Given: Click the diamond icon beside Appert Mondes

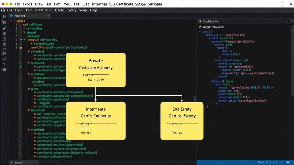Looking at the screenshot, I should pos(200,27).
